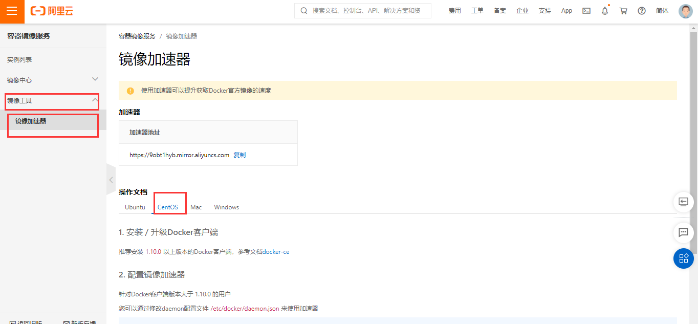Click 新版反馈 at sidebar bottom

pos(79,322)
